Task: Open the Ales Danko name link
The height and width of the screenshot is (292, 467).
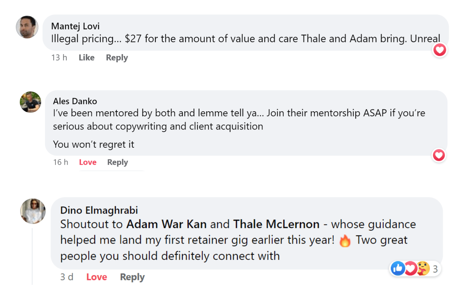Action: [75, 101]
